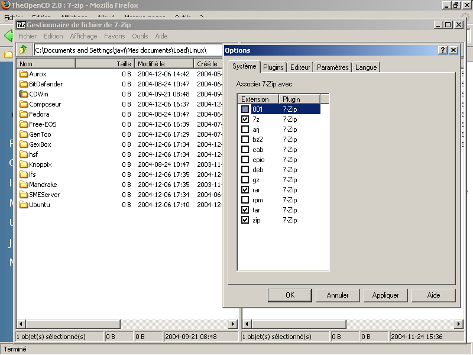Click the Mandrake folder icon
Viewport: 473px width, 355px height.
point(23,185)
